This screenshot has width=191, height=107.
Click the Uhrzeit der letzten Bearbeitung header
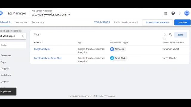pos(174,43)
